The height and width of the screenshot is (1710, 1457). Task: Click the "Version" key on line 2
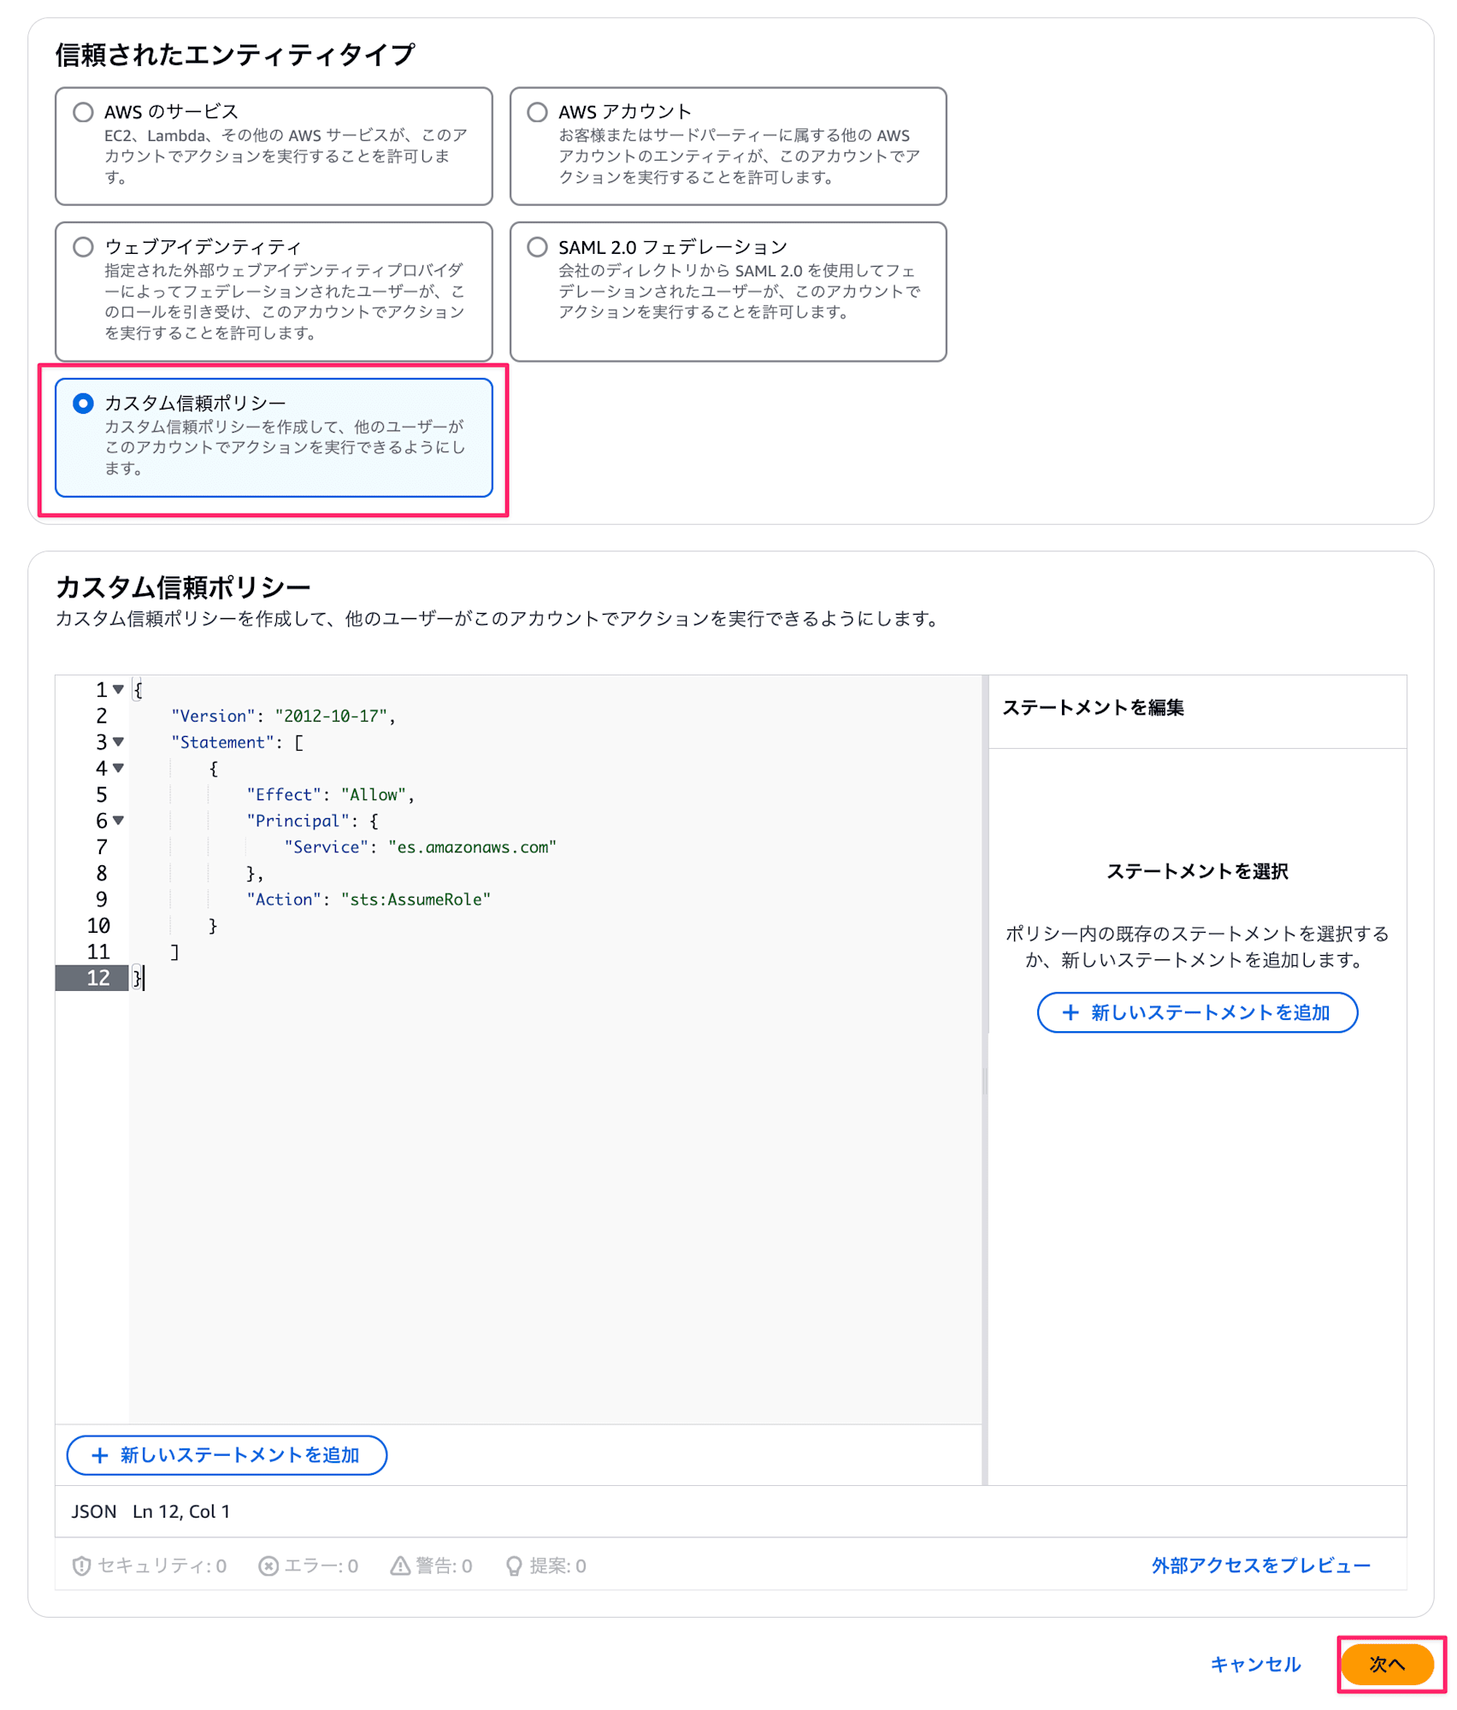[x=213, y=716]
